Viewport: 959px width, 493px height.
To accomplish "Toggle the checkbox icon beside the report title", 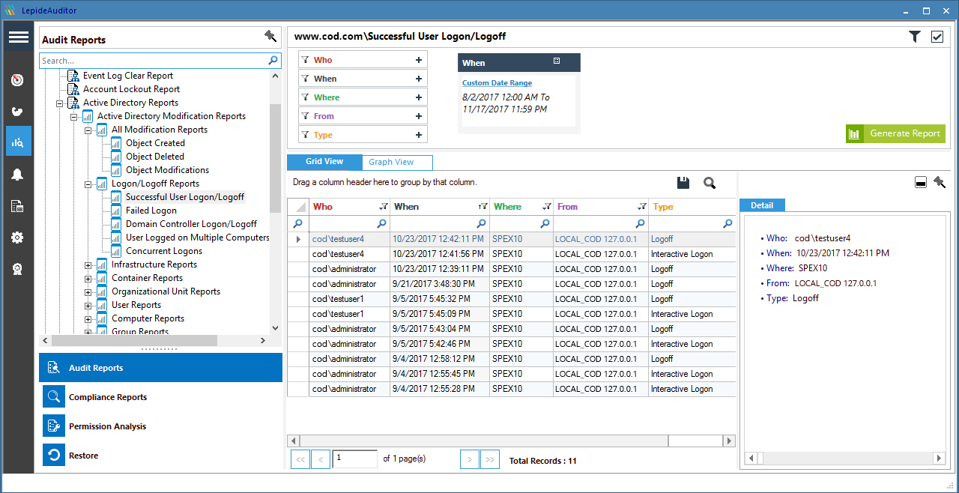I will (937, 36).
